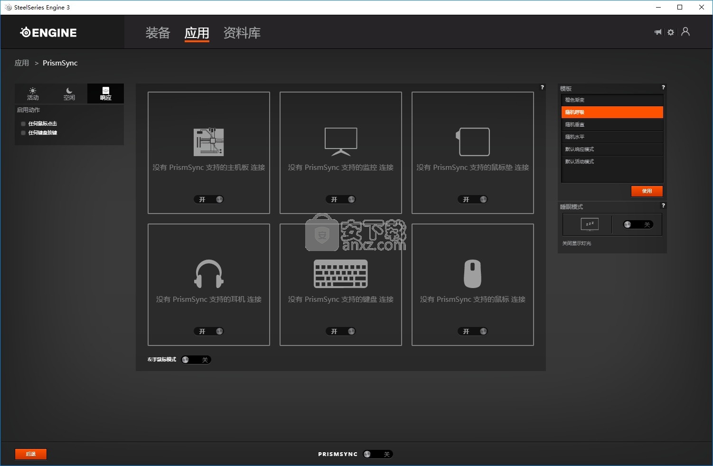The image size is (713, 466).
Task: Toggle the 睡眠模式 switch
Action: (x=638, y=224)
